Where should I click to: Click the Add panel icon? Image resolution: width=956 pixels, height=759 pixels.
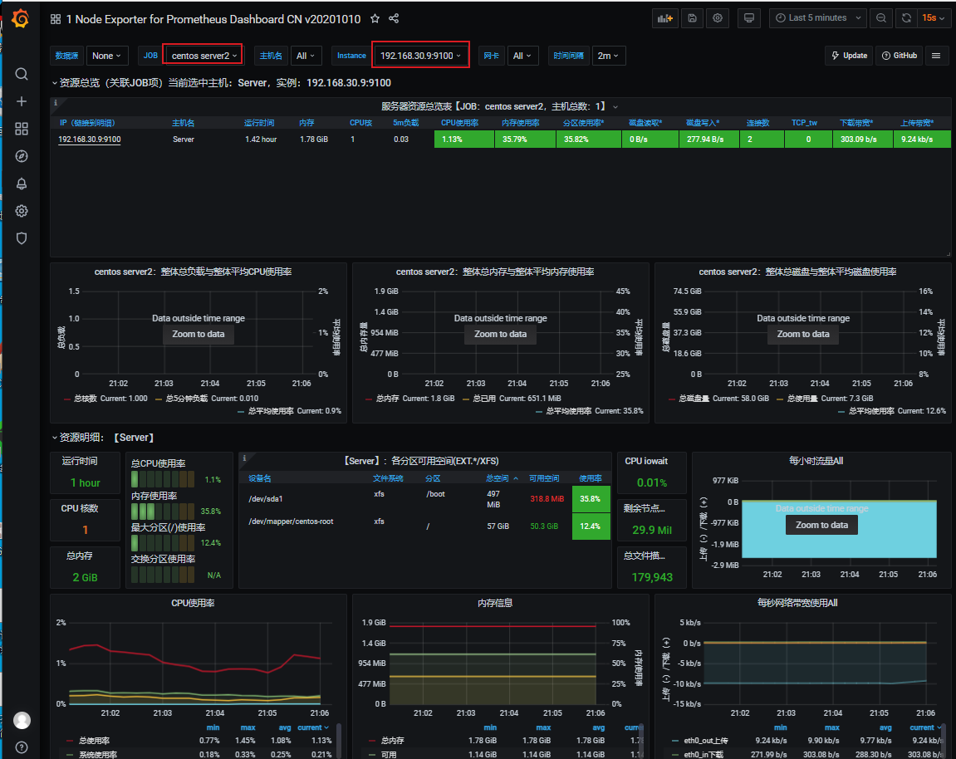click(x=665, y=18)
